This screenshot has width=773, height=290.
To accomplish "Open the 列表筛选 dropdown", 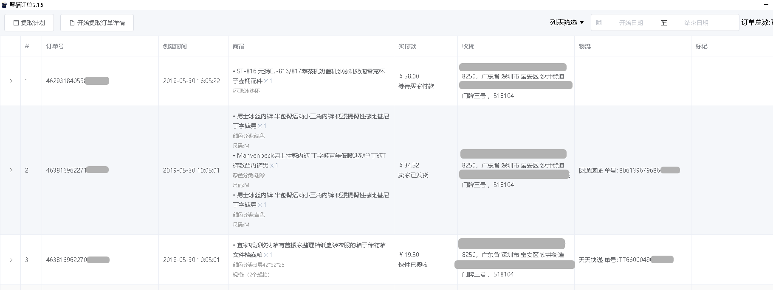I will click(x=567, y=22).
